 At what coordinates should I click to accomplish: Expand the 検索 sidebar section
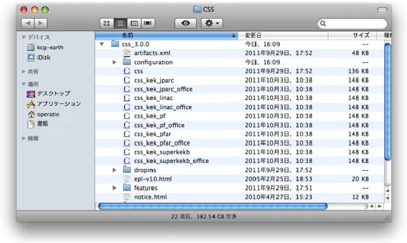click(x=23, y=138)
